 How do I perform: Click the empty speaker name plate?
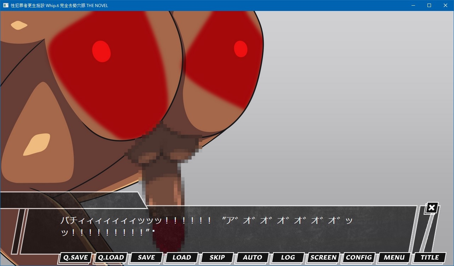[71, 200]
